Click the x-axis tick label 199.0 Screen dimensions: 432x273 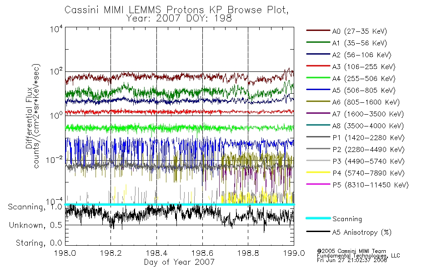coord(294,253)
